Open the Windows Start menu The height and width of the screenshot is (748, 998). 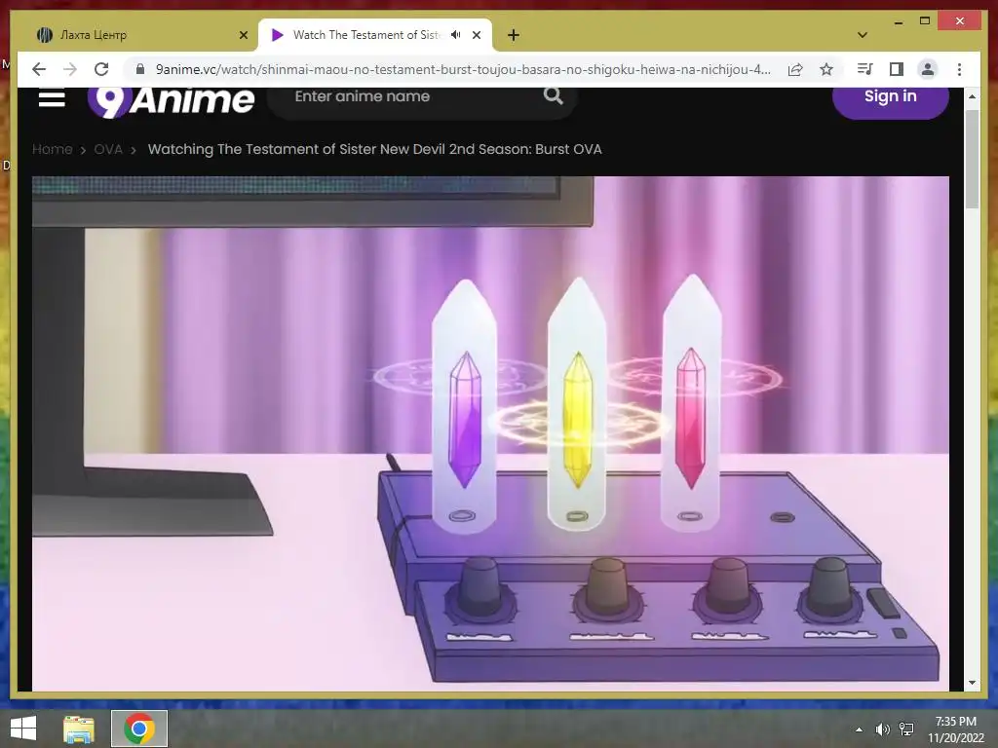tap(23, 729)
